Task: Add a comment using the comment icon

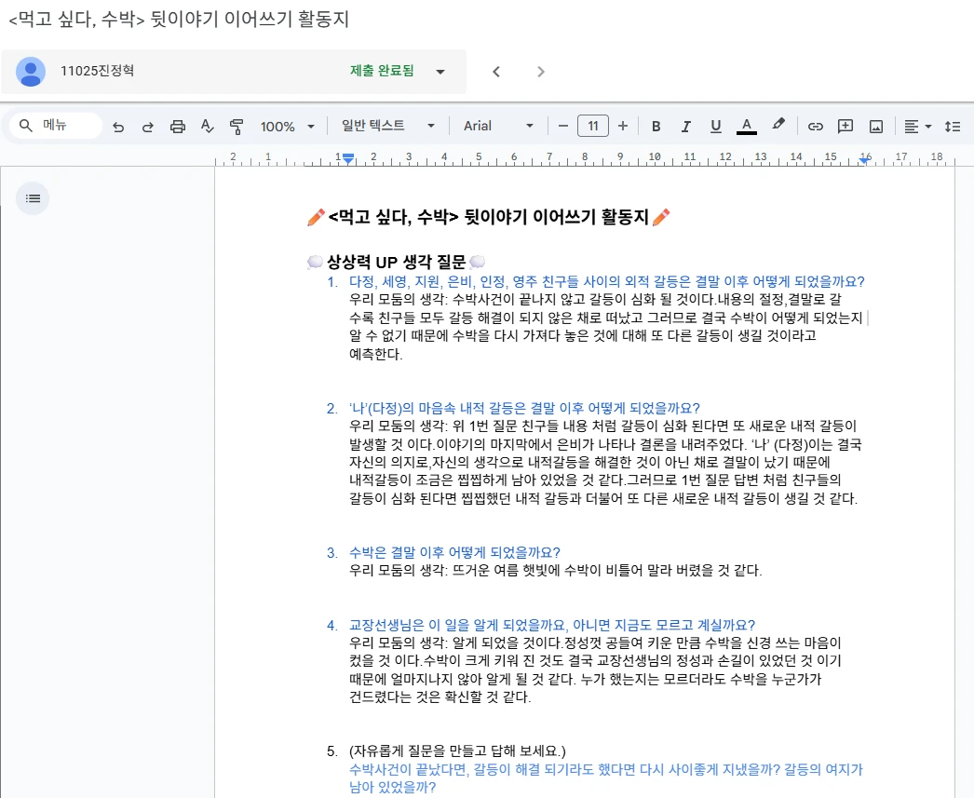Action: pos(845,126)
